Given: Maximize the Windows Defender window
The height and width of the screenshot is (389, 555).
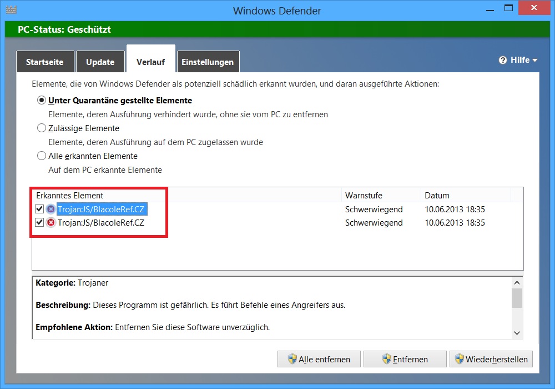Looking at the screenshot, I should click(508, 8).
